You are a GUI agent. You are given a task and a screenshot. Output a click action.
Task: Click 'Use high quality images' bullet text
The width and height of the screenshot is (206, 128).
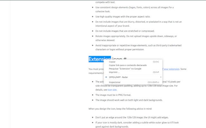pyautogui.click(x=123, y=17)
